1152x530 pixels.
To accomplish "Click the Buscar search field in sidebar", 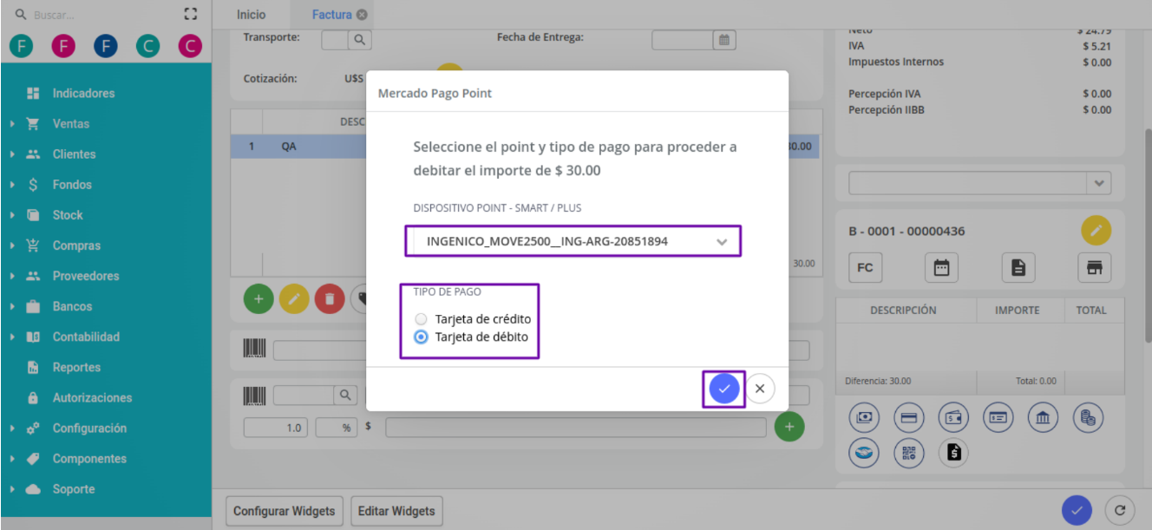I will (95, 15).
